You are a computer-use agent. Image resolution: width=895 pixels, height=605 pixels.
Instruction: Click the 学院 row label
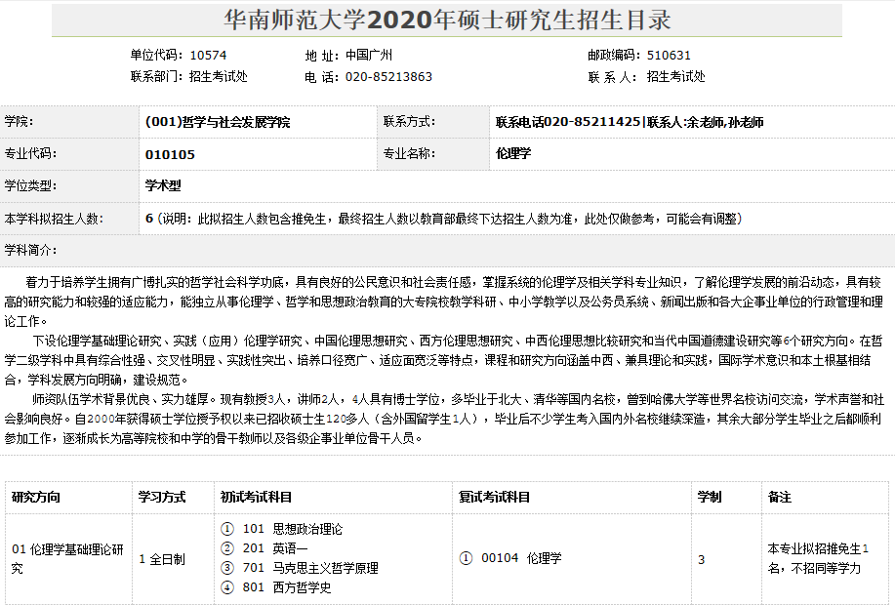[x=19, y=122]
